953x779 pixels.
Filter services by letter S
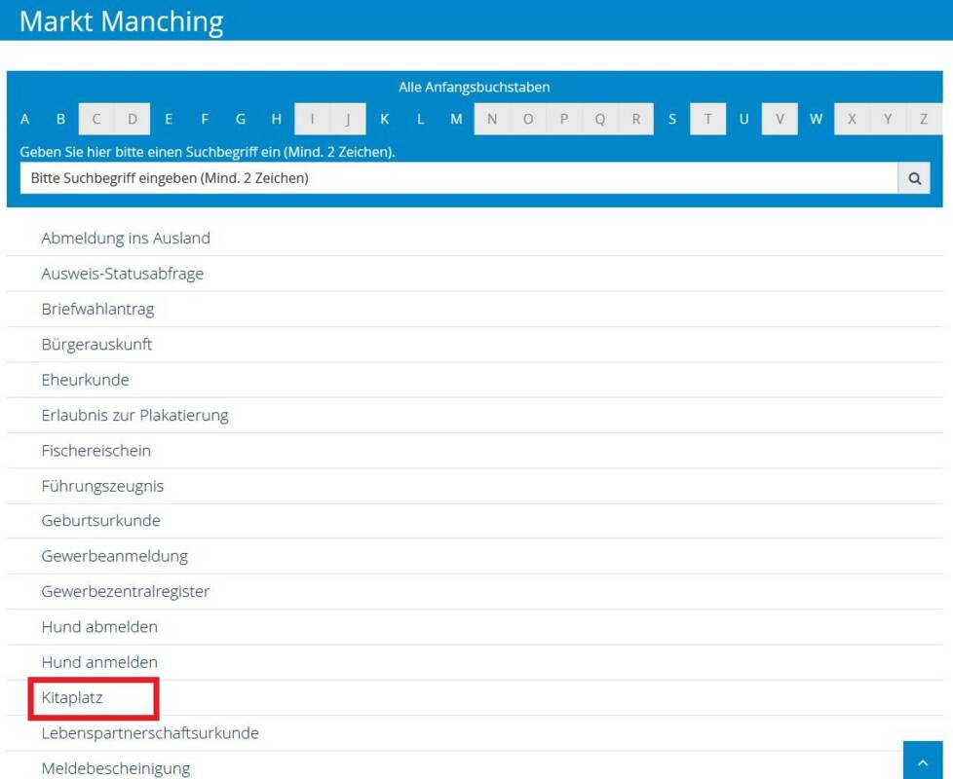(x=672, y=120)
